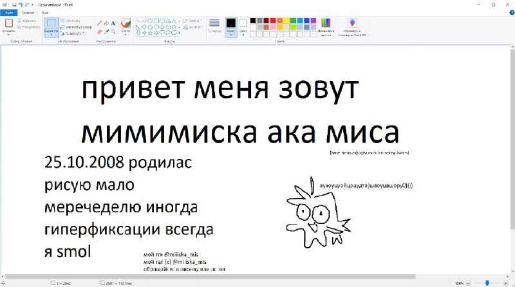Activate the Color 2 selector
This screenshot has height=287, width=515.
(243, 27)
